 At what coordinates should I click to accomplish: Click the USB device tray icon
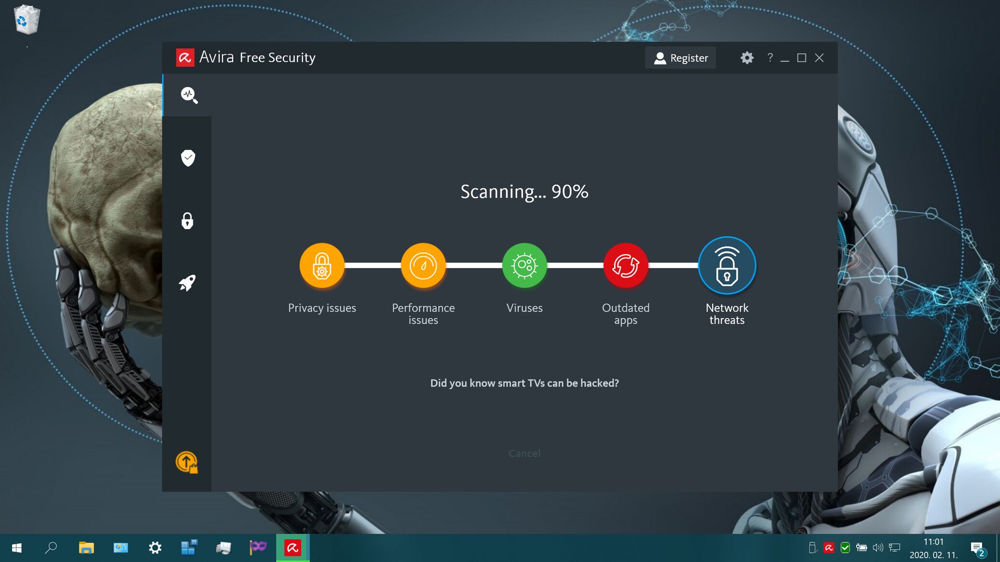(x=813, y=548)
